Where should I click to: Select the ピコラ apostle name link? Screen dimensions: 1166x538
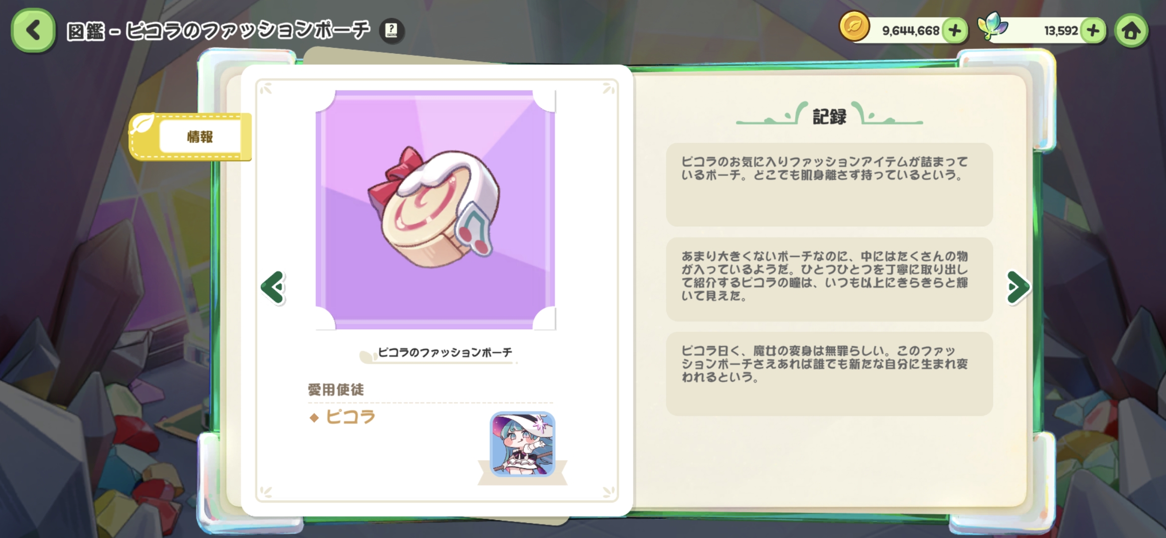click(x=350, y=417)
